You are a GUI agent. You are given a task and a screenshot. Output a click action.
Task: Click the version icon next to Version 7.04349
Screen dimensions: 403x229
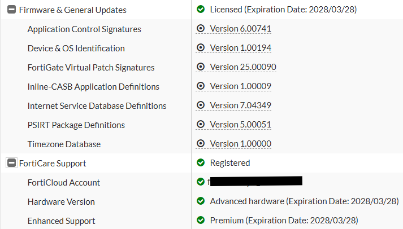201,105
